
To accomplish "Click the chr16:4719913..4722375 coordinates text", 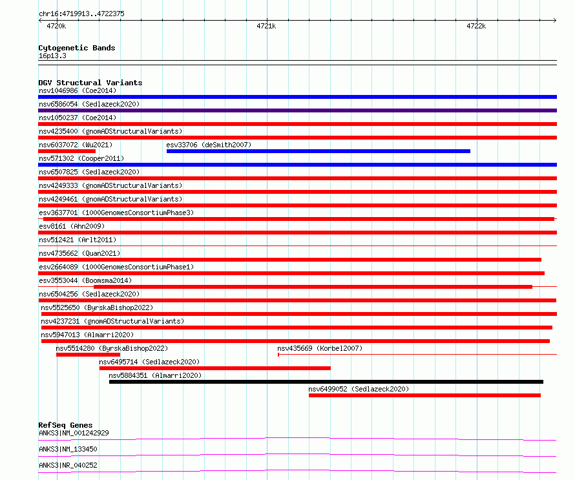I will tap(81, 14).
